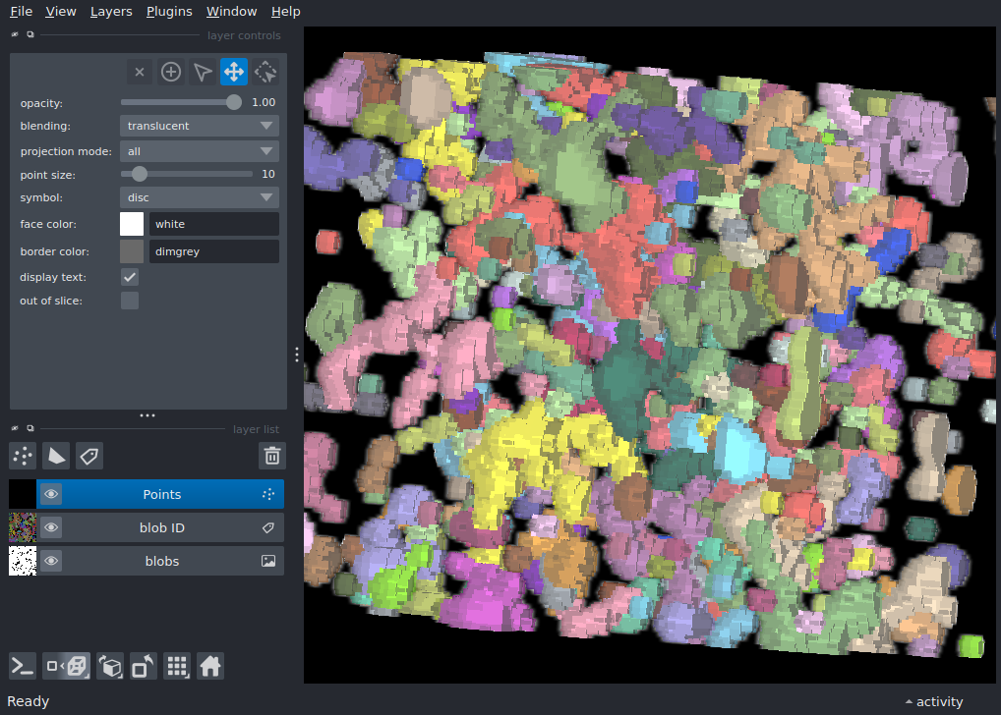Click the activity button in status bar
Image resolution: width=1001 pixels, height=715 pixels.
pyautogui.click(x=933, y=701)
